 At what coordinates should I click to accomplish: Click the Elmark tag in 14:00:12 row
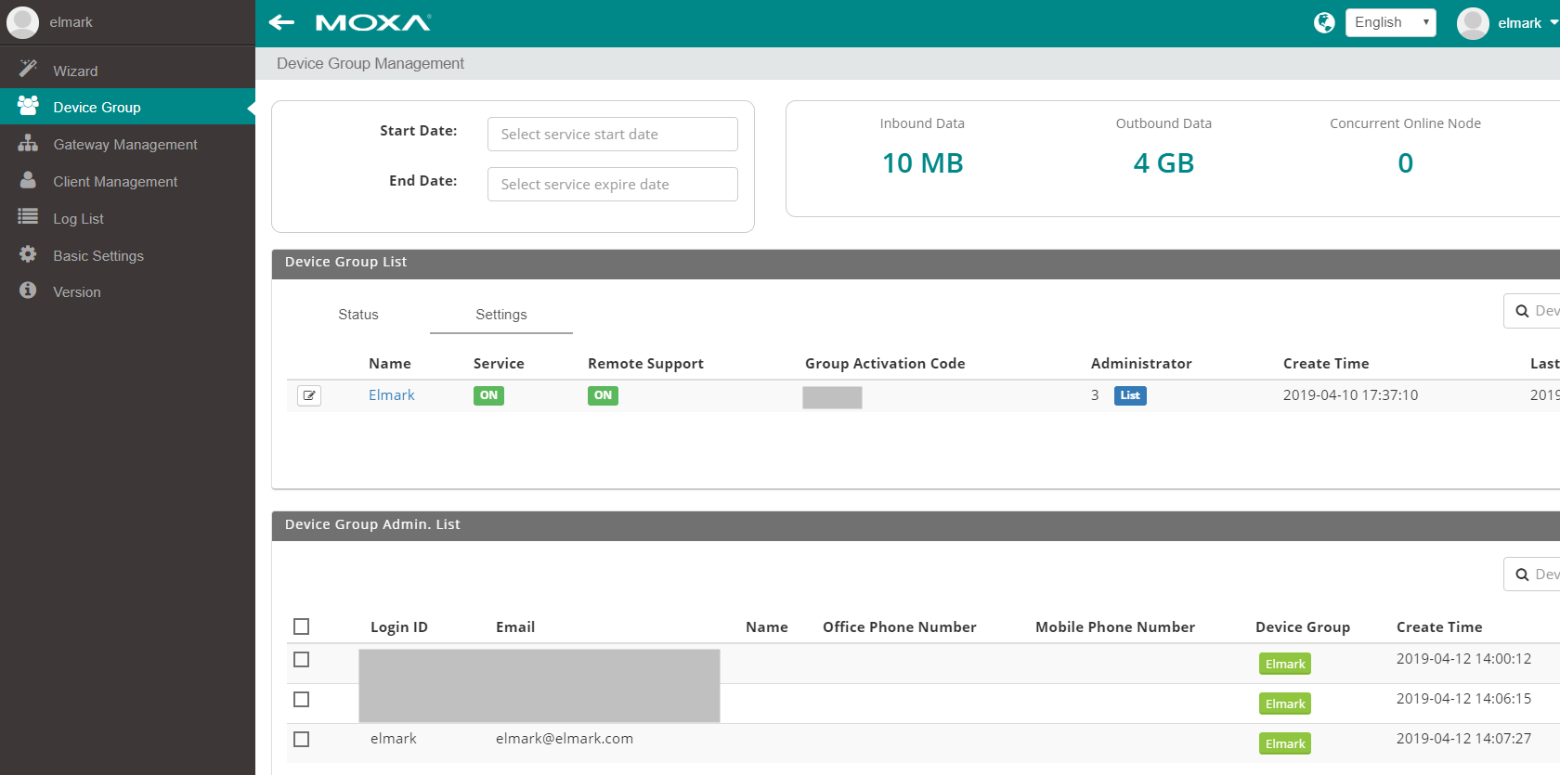click(1285, 664)
